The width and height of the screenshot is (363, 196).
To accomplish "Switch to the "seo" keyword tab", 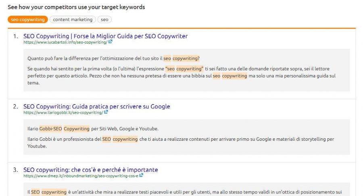I will [104, 19].
